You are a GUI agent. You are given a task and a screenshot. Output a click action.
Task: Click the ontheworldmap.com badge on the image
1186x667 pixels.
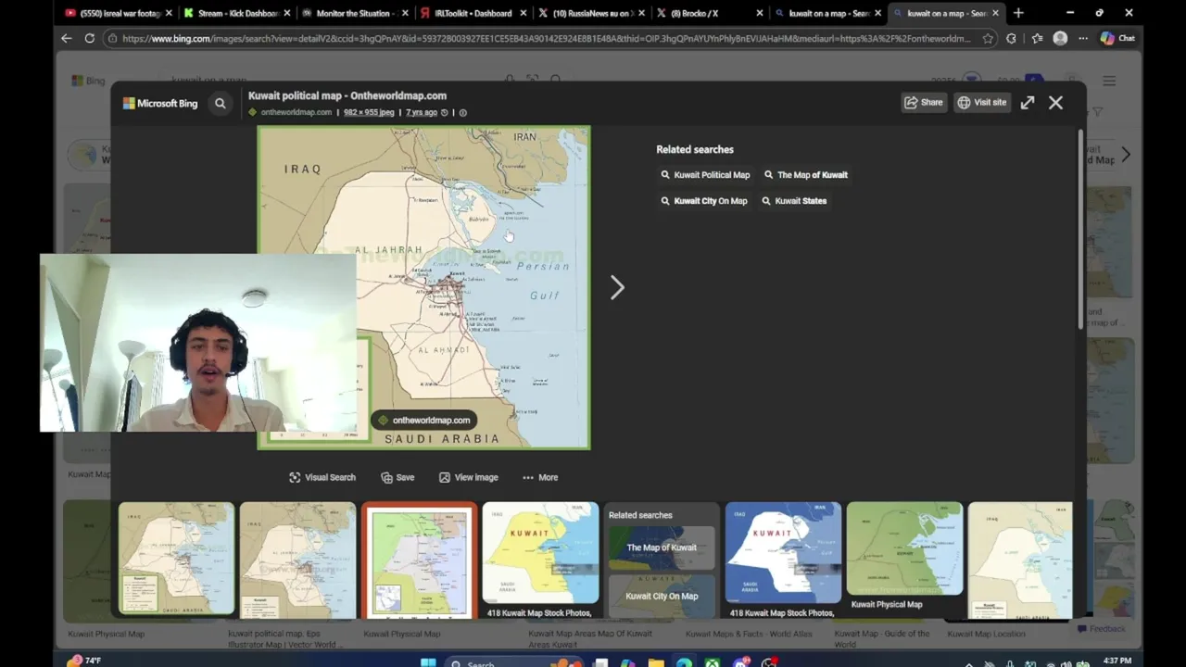coord(424,420)
